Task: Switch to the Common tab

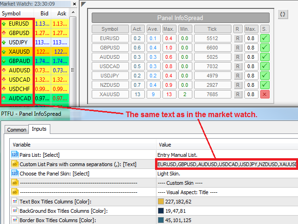Action: tap(17, 130)
